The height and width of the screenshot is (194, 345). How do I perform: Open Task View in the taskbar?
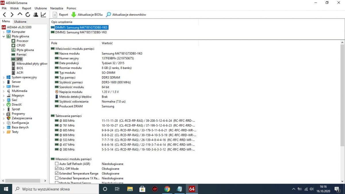pos(117,189)
